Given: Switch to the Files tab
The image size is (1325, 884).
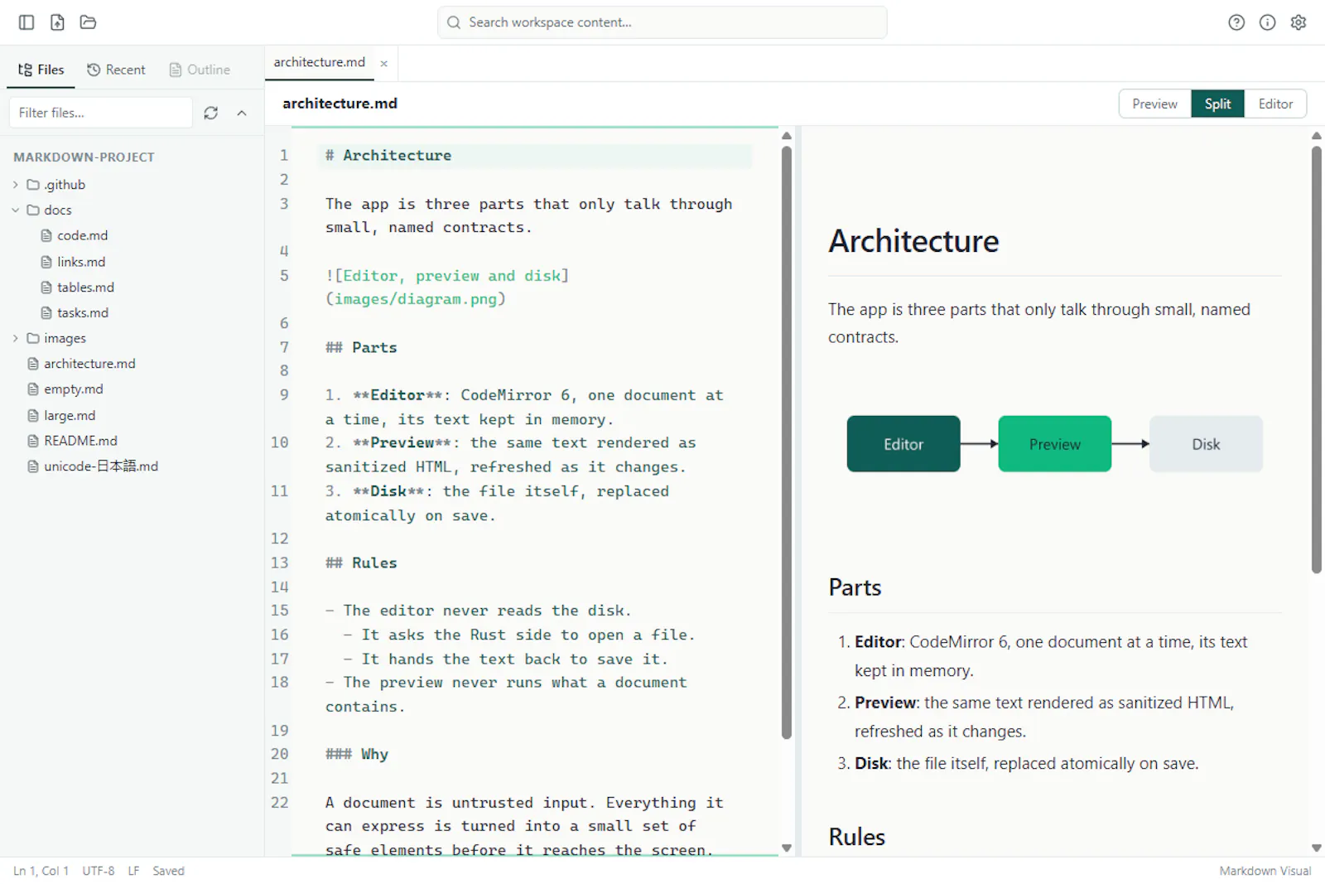Looking at the screenshot, I should [x=41, y=70].
